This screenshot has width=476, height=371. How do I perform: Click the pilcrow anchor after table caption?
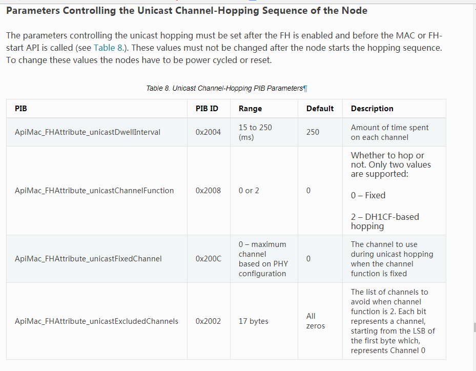[x=305, y=88]
